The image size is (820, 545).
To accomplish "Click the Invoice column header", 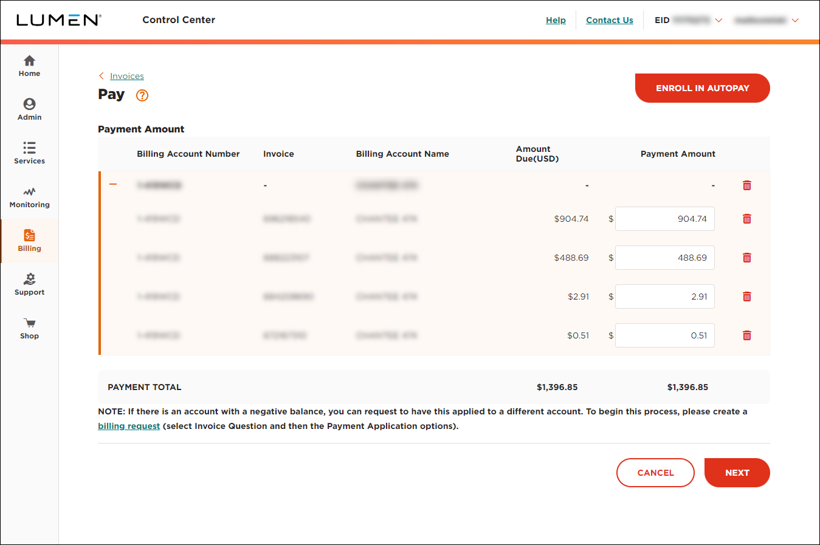I will pos(278,154).
